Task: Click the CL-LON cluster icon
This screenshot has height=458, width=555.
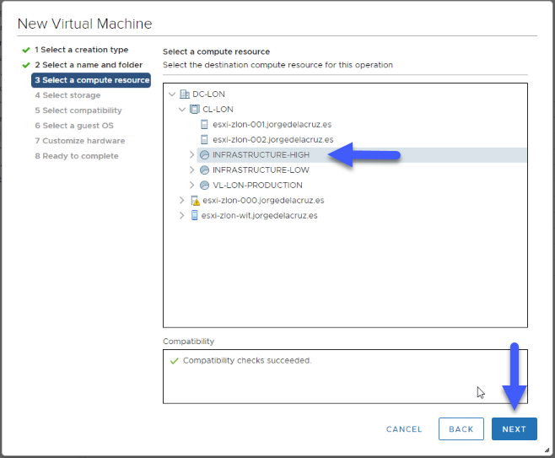Action: coord(195,109)
